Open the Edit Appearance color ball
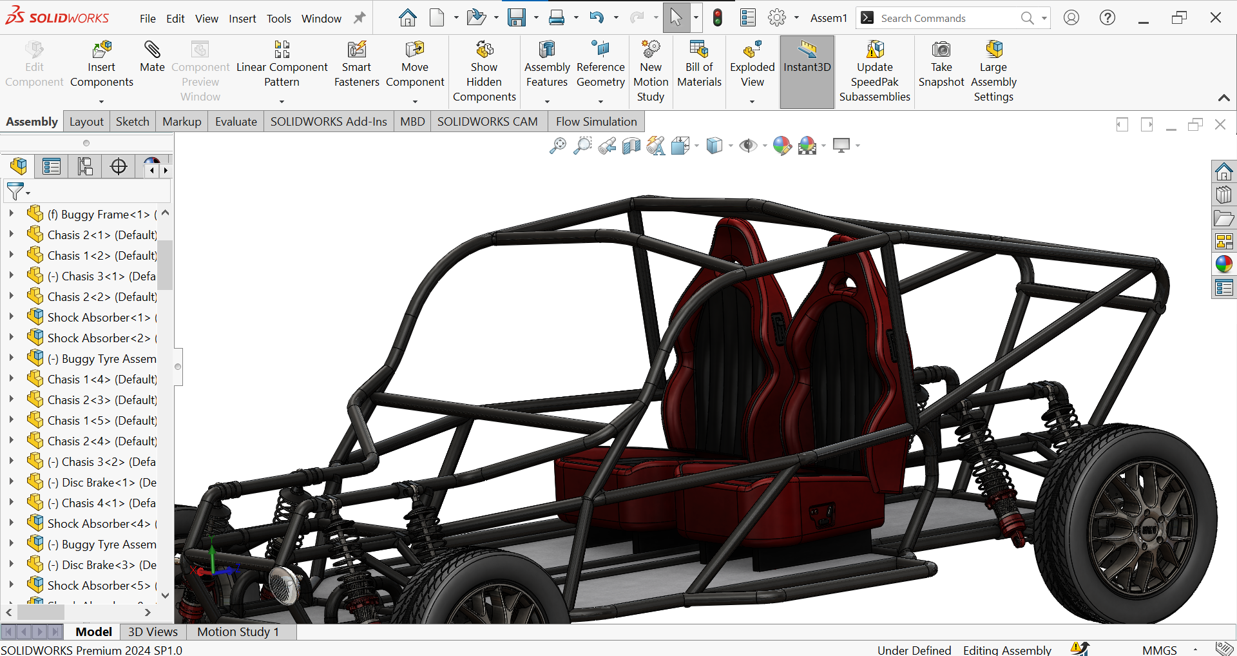Screen dimensions: 1237x656 tap(782, 146)
